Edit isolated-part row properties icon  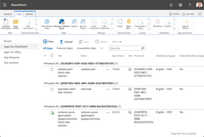130,69
